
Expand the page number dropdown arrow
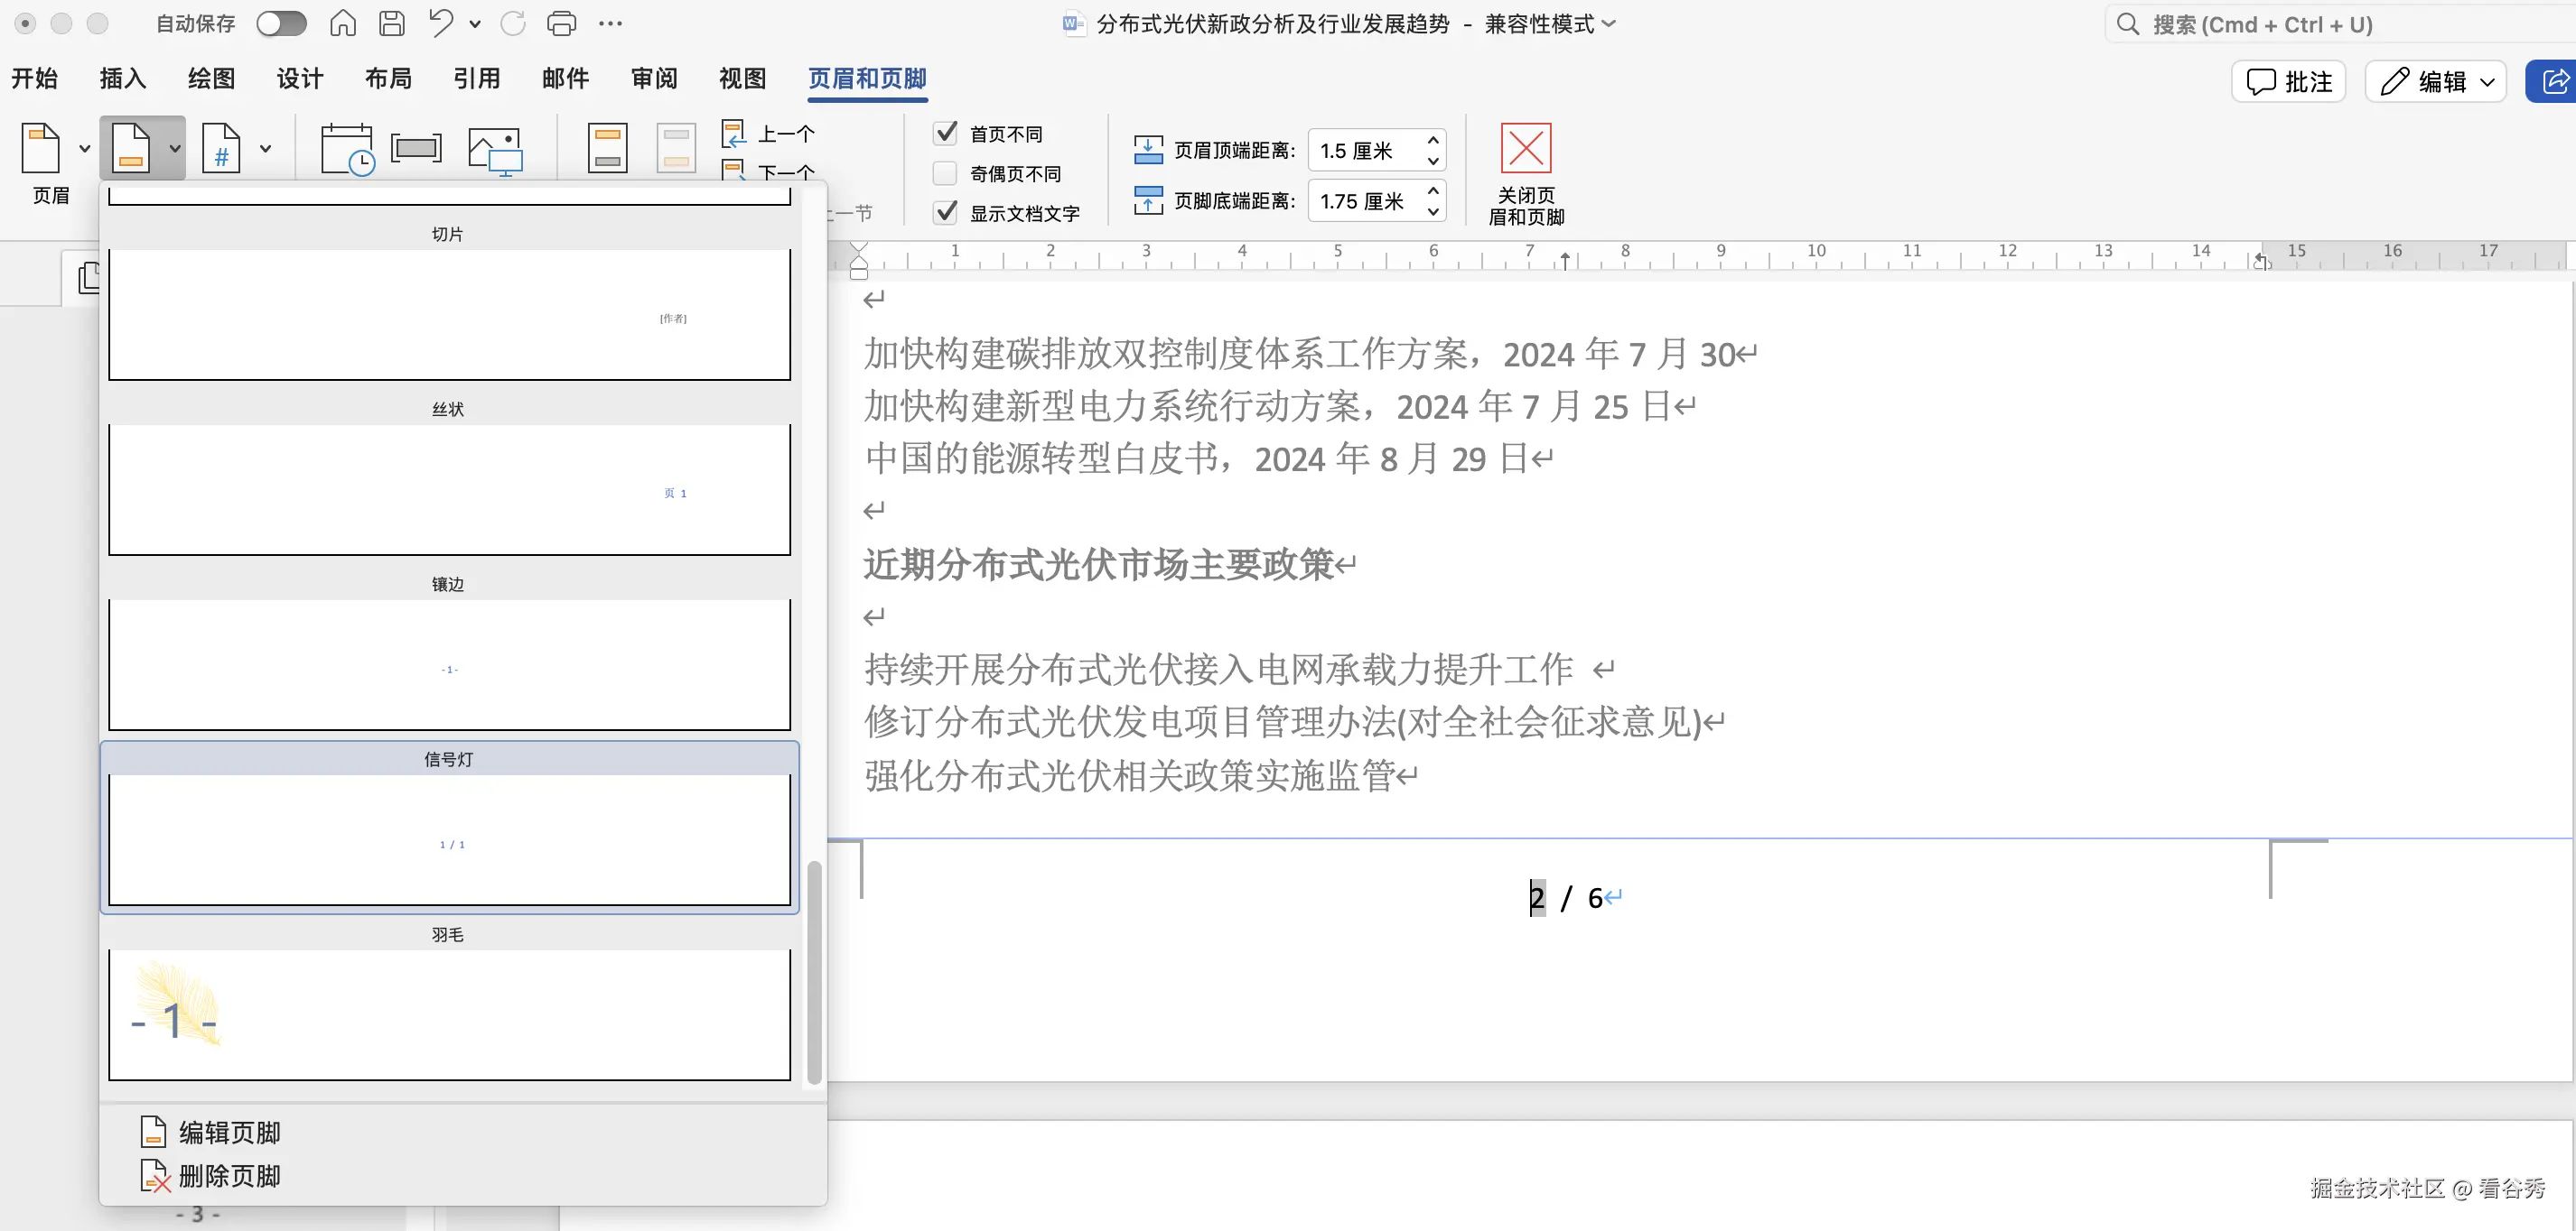click(265, 147)
